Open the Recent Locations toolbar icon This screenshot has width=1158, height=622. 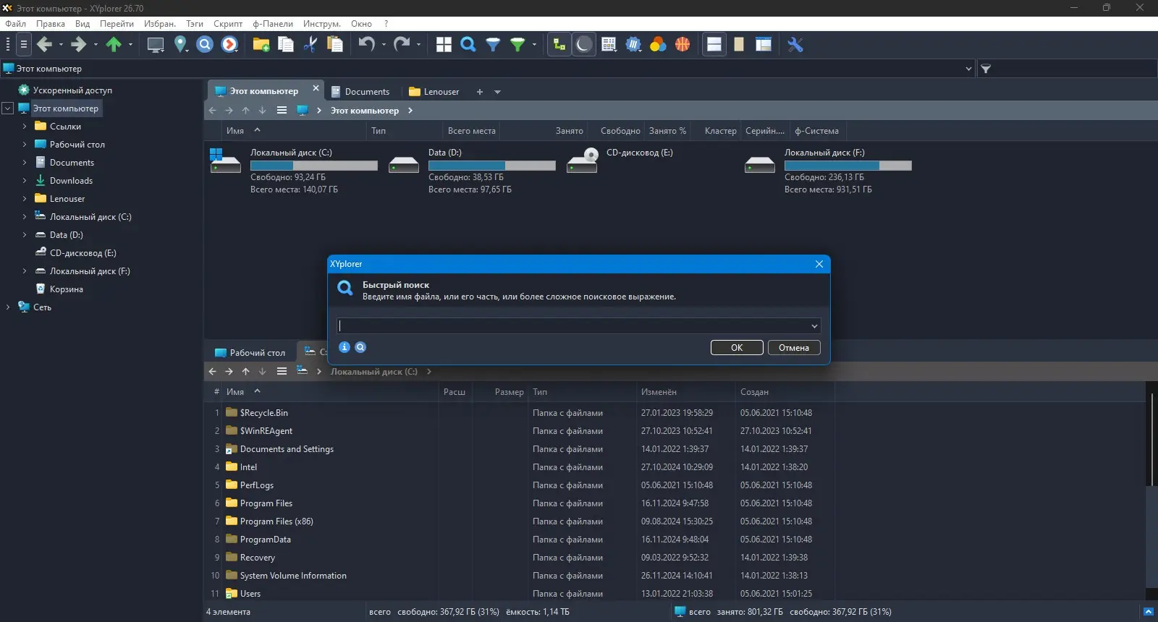229,45
